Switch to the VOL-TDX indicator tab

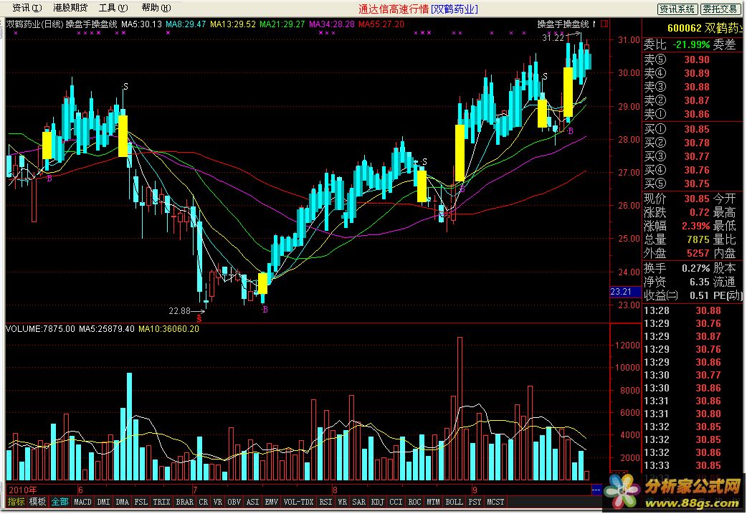click(299, 502)
